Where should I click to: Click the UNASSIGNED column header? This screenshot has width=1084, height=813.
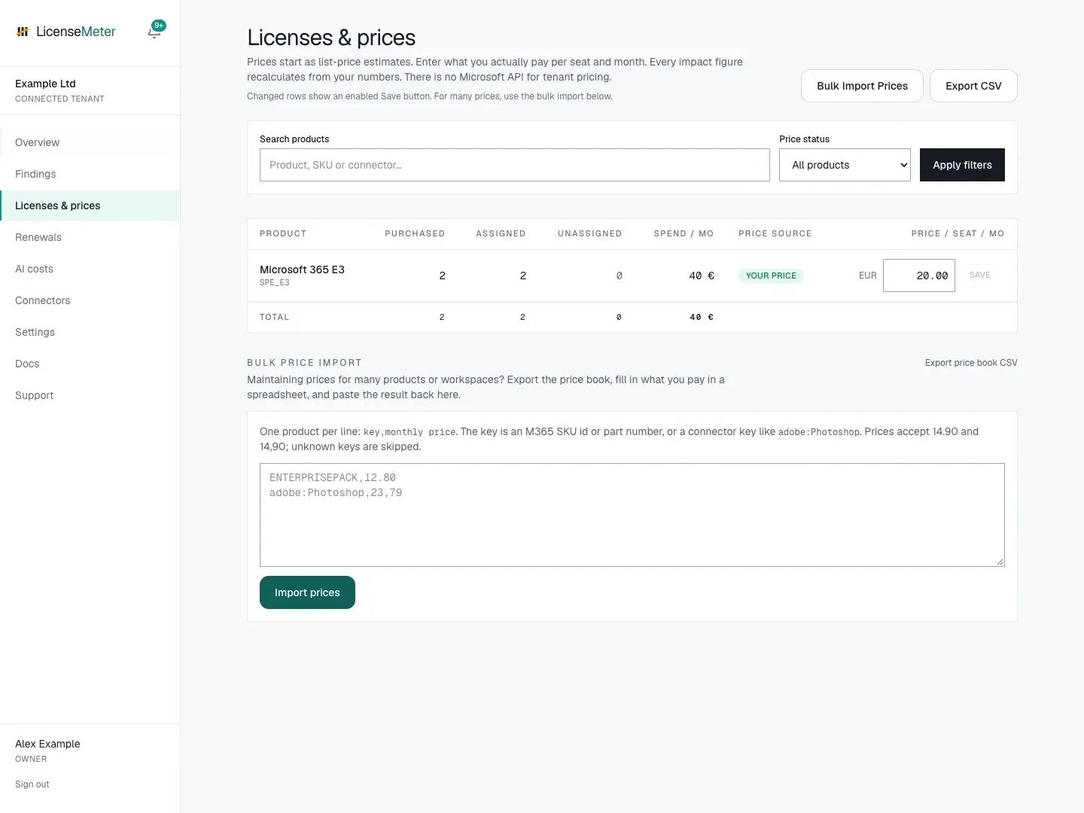tap(589, 233)
